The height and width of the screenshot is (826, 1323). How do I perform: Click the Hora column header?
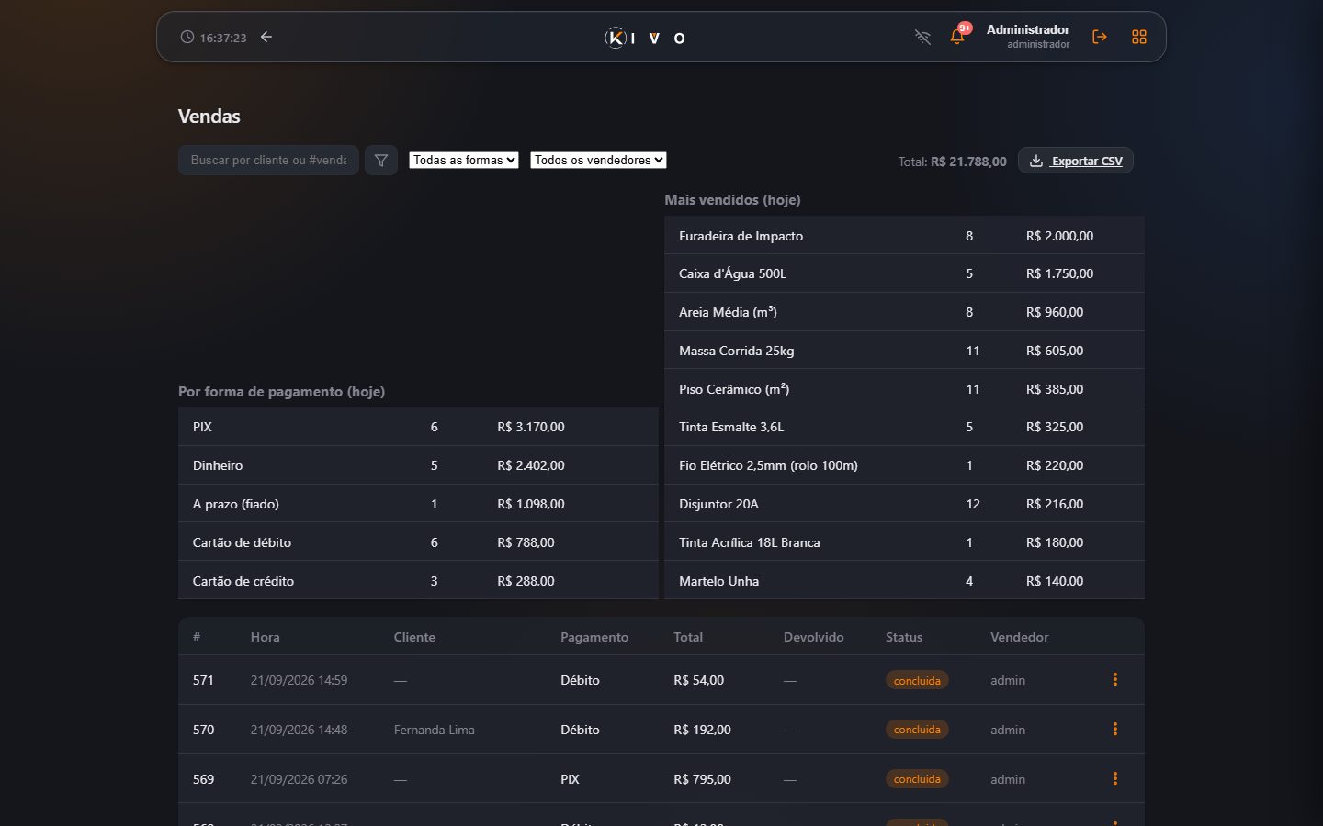[266, 637]
